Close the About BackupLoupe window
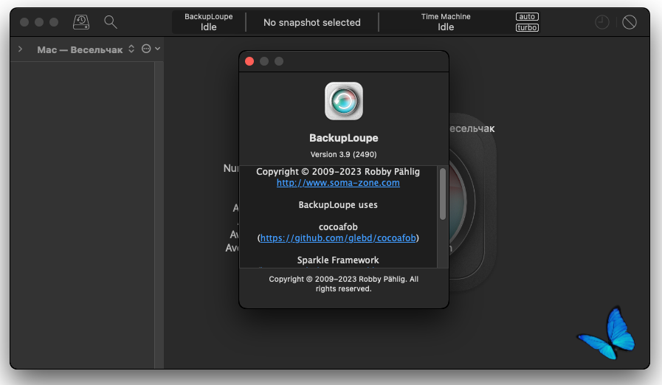Viewport: 662px width, 385px height. (x=249, y=62)
